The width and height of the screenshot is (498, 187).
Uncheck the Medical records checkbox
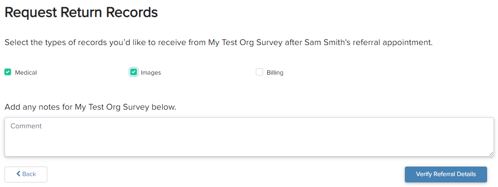pyautogui.click(x=8, y=72)
